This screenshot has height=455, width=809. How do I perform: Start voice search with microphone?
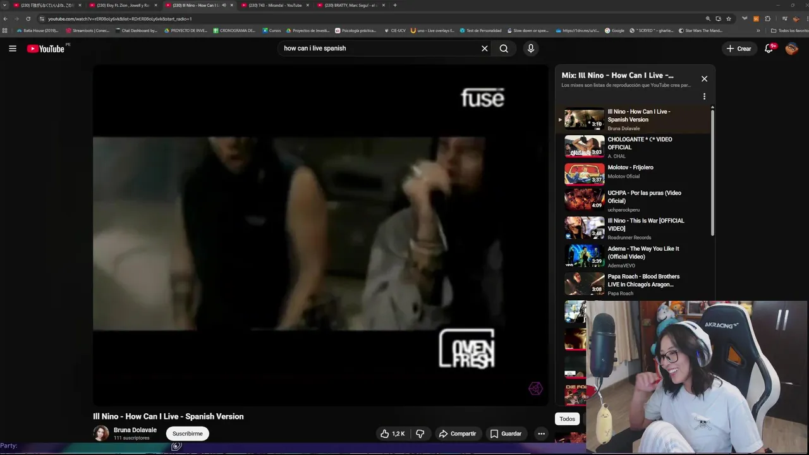pos(531,49)
